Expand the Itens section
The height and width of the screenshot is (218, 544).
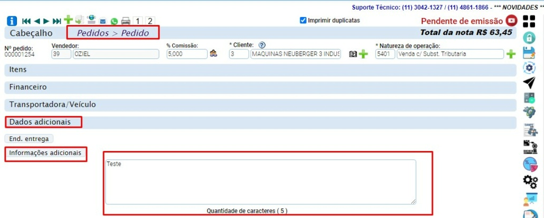coord(260,70)
